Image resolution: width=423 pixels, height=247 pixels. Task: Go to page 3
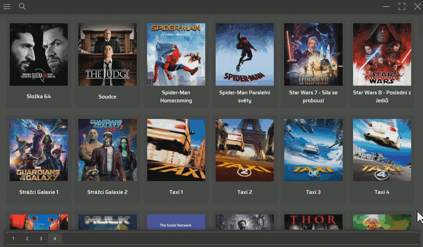pyautogui.click(x=41, y=239)
